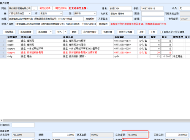
Task: Select the dzfp item code cell
Action: pos(13,57)
